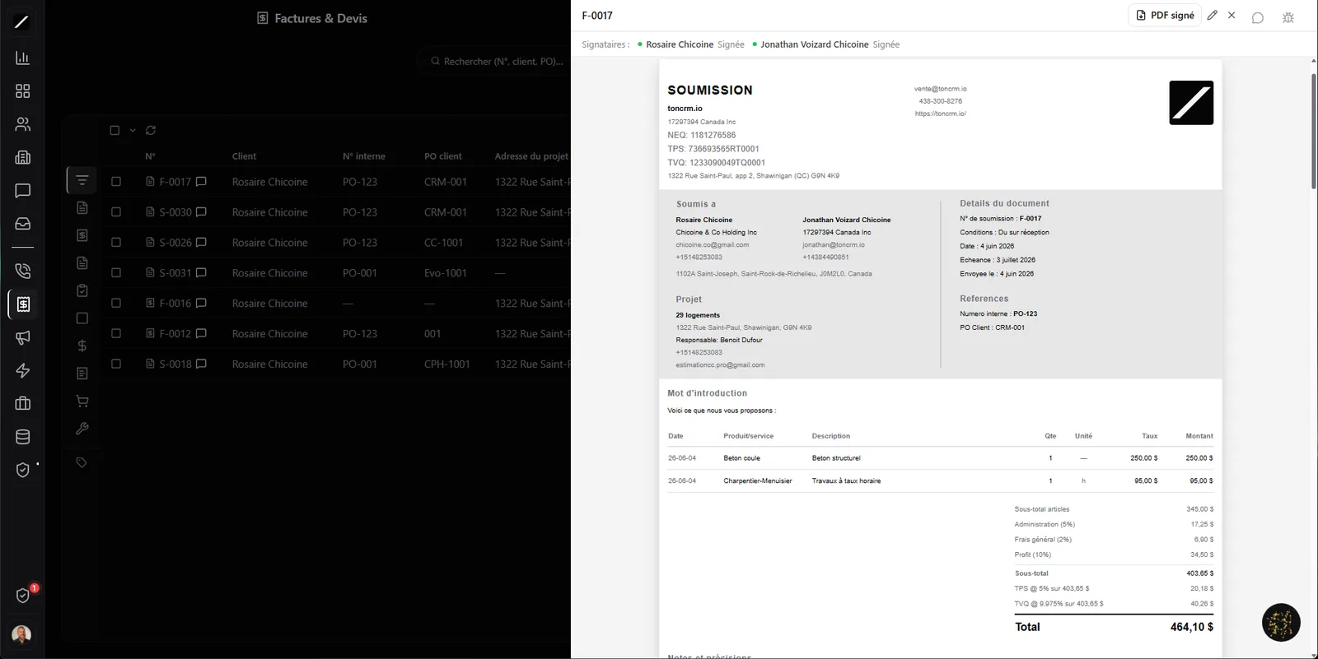Click the vente@toncrm.io email in document

pos(940,89)
